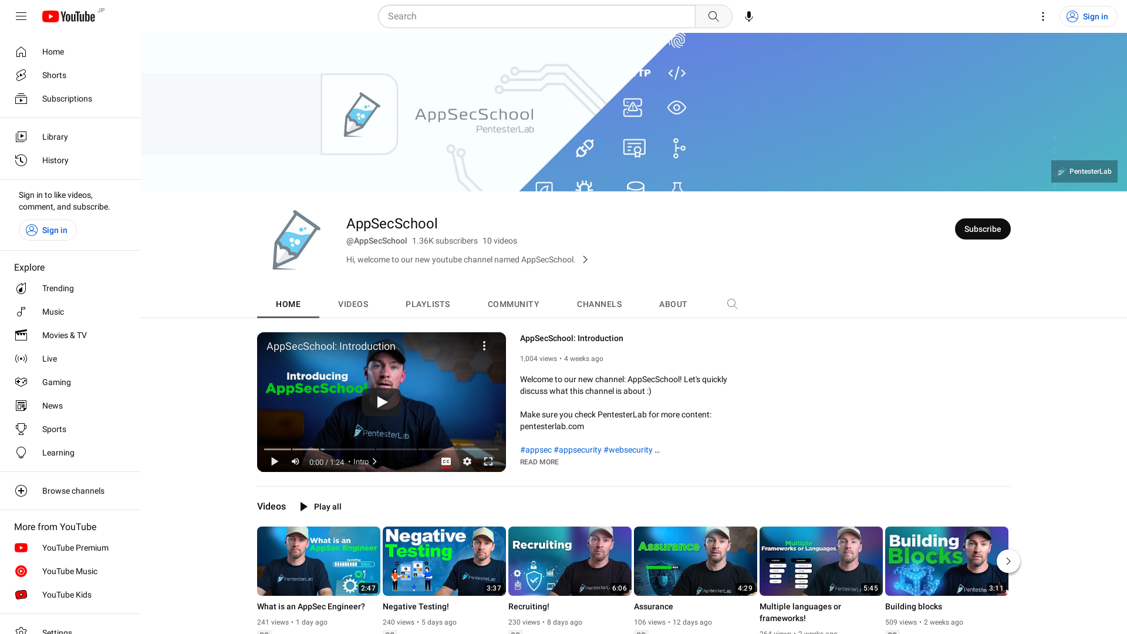Expand description with READ MORE
The height and width of the screenshot is (634, 1127).
(x=539, y=462)
